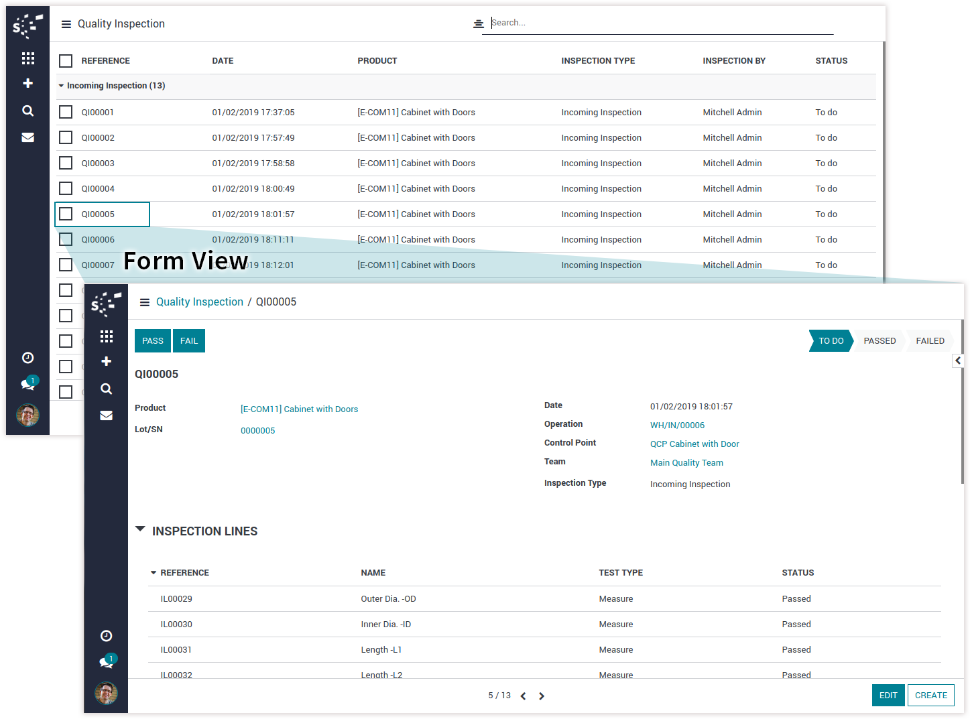The image size is (970, 719).
Task: Open WH/IN/00006 operation link
Action: point(677,426)
